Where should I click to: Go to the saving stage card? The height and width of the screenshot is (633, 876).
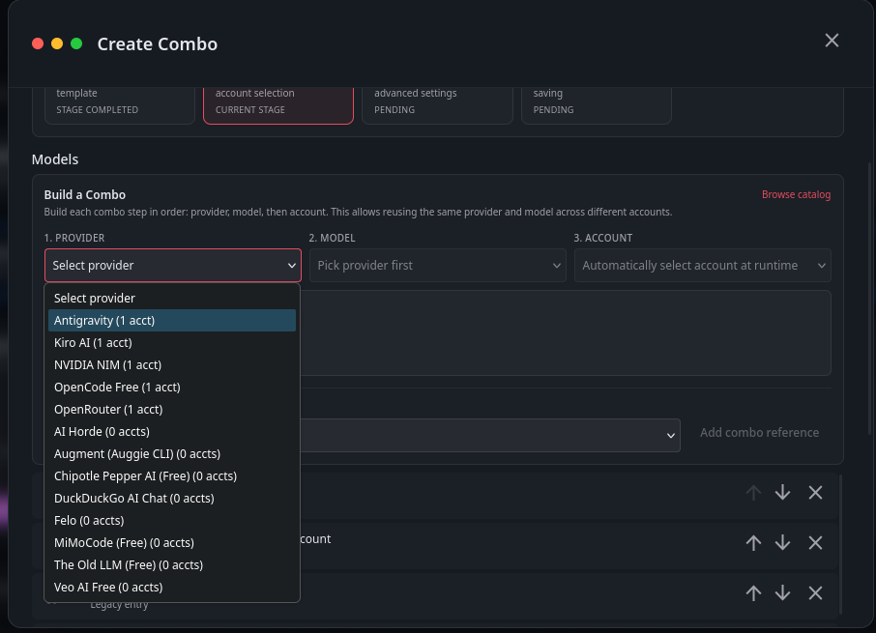(x=597, y=105)
